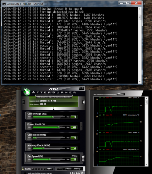Image resolution: width=152 pixels, height=174 pixels.
Task: Open the user define fan control icon
Action: pyautogui.click(x=83, y=158)
